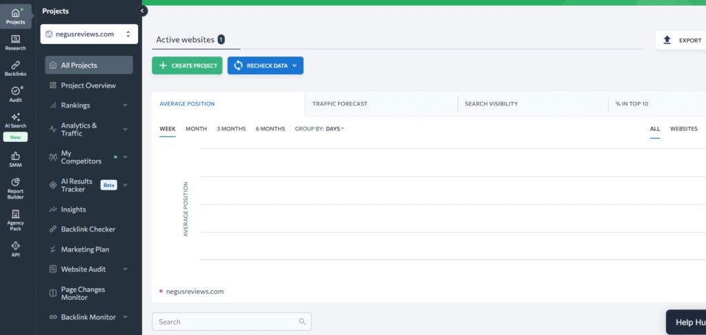
Task: Open Backlink Checker in sidebar
Action: (x=89, y=229)
